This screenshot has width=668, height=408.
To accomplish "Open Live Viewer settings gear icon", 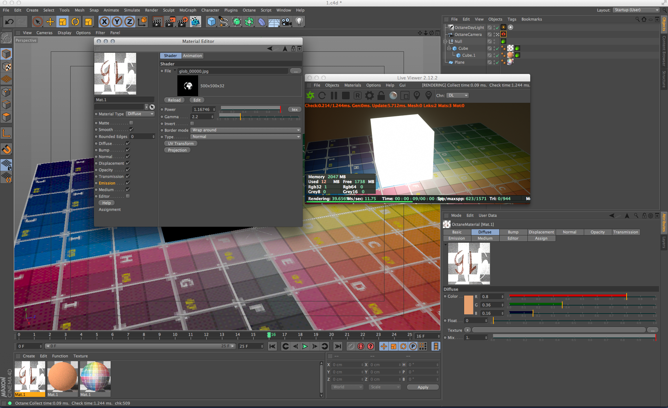I will [x=369, y=95].
